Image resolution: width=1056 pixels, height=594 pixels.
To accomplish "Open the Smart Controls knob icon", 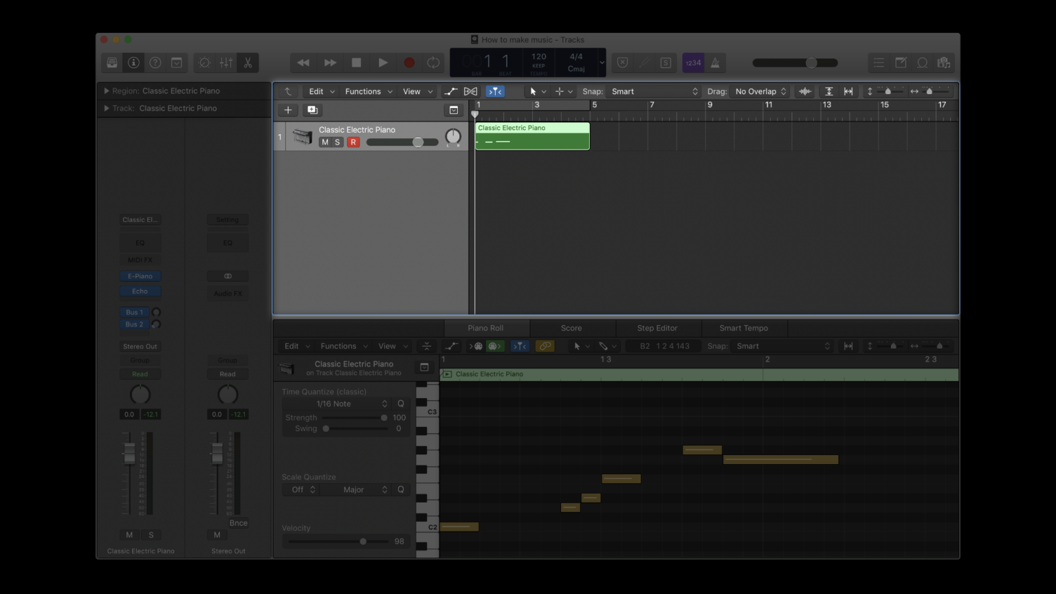I will 204,63.
